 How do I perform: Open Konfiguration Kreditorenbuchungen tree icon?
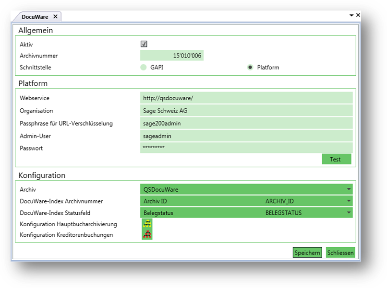coord(147,234)
